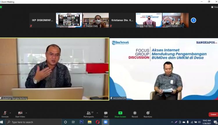This screenshot has width=218, height=125.
Task: Expand video options arrow beside Start Video
Action: 26,113
